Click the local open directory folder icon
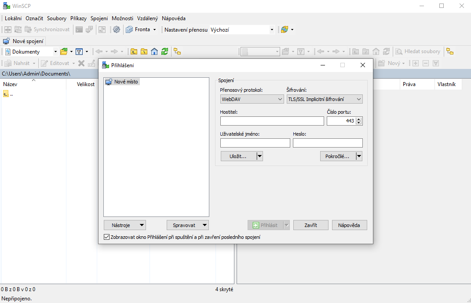 tap(64, 52)
